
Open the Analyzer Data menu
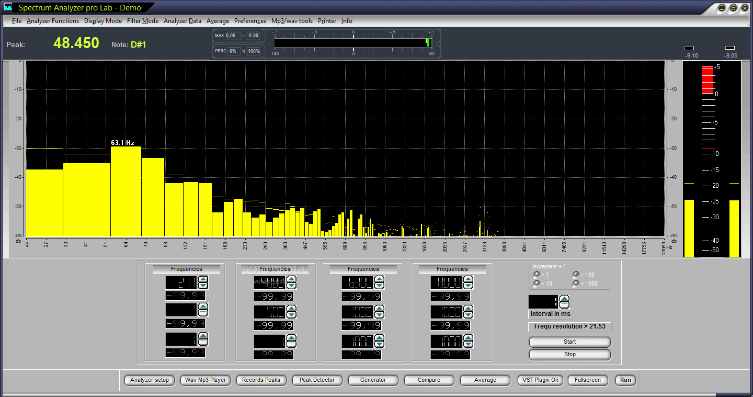point(182,21)
